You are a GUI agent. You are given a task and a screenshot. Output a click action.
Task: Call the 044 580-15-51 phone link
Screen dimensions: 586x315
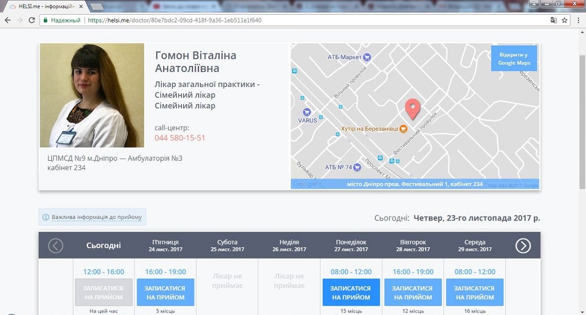[180, 138]
